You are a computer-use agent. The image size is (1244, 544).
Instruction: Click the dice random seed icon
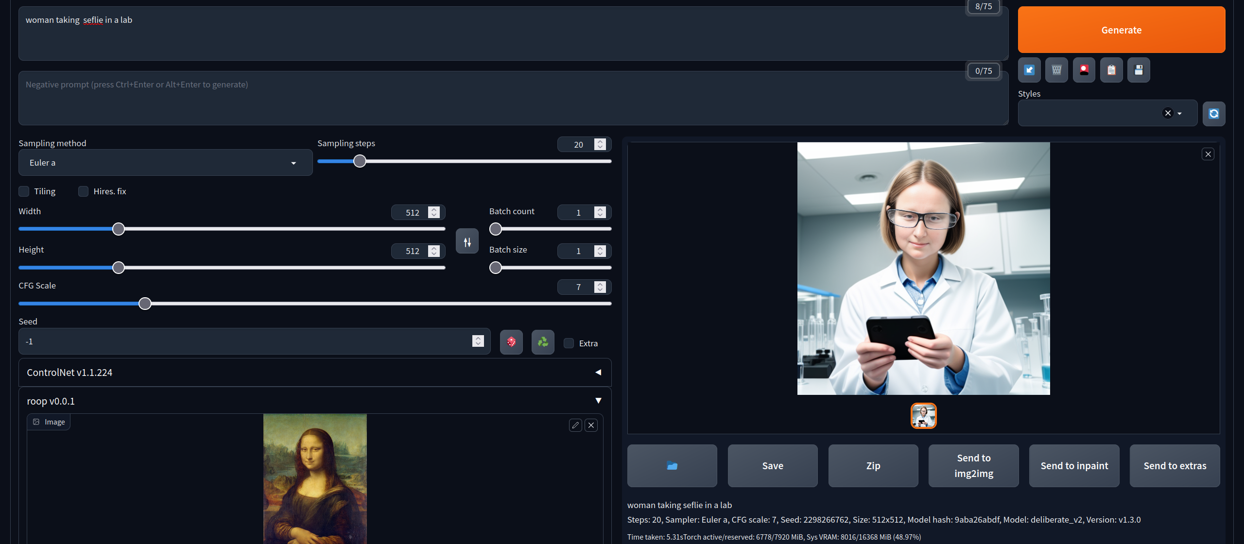point(511,342)
